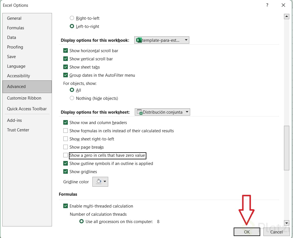The height and width of the screenshot is (238, 293).
Task: Click the vertical scrollbar thumb
Action: [287, 148]
